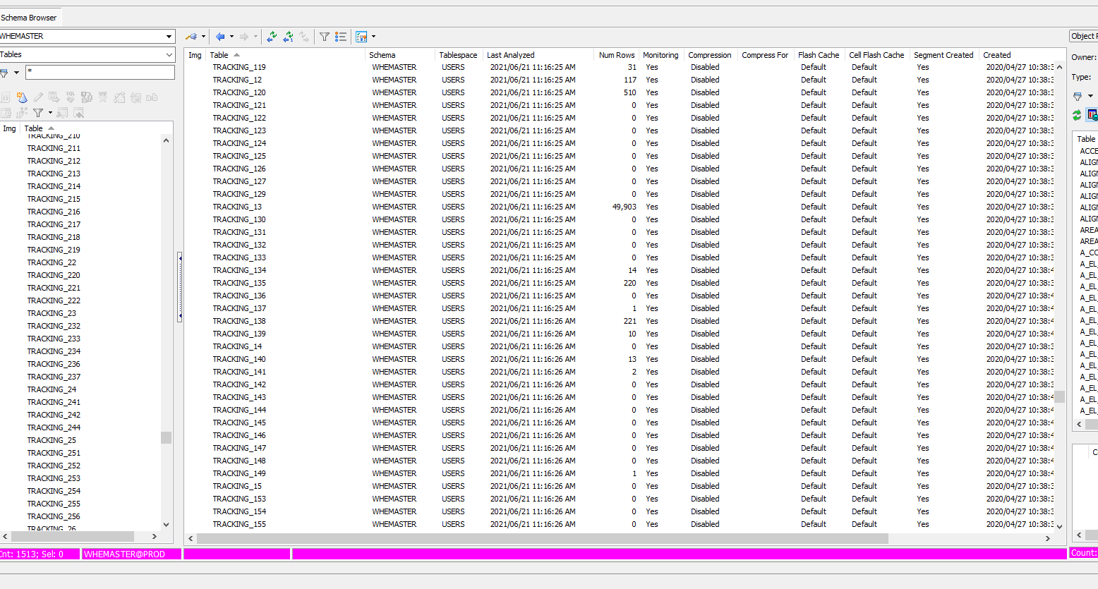Screen dimensions: 1098x589
Task: Open the WHEMASTER schema dropdown
Action: pos(169,35)
